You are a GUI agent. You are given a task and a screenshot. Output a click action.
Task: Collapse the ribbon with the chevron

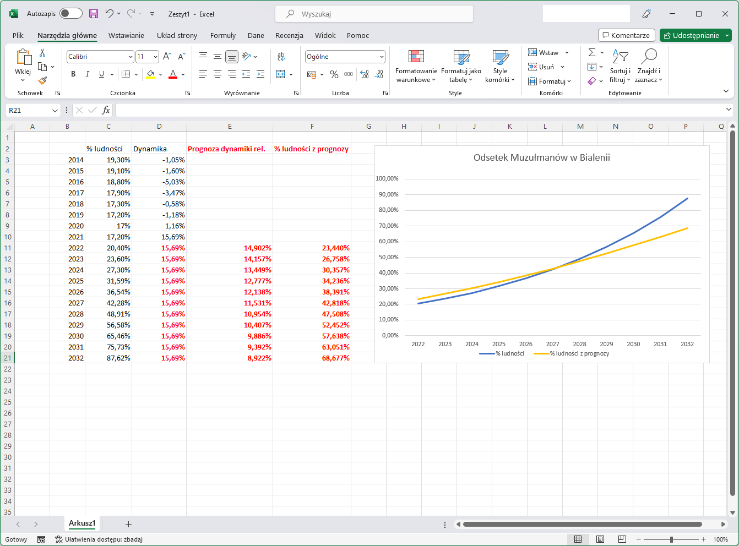pos(726,91)
